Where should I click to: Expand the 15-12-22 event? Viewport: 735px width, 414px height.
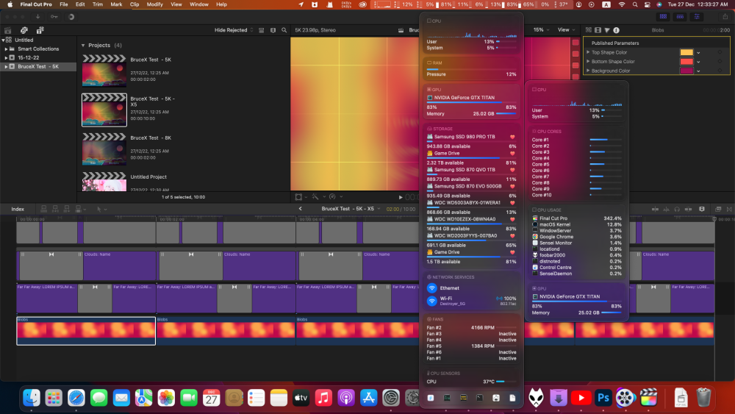click(6, 57)
